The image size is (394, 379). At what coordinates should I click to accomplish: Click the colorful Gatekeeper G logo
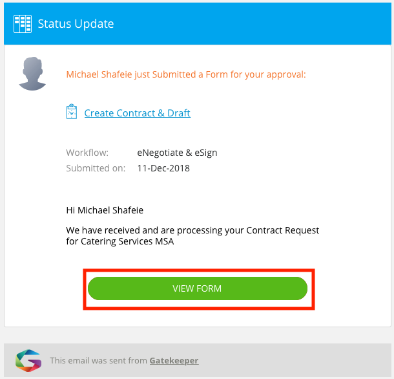click(x=28, y=360)
